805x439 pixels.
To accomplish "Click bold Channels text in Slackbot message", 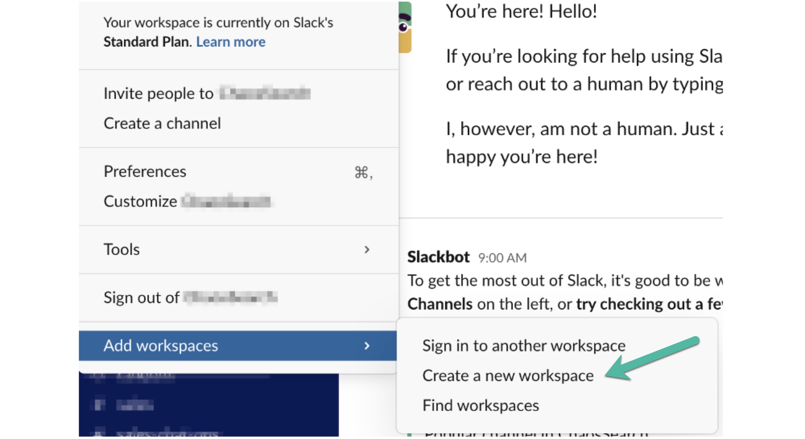I will (x=440, y=304).
